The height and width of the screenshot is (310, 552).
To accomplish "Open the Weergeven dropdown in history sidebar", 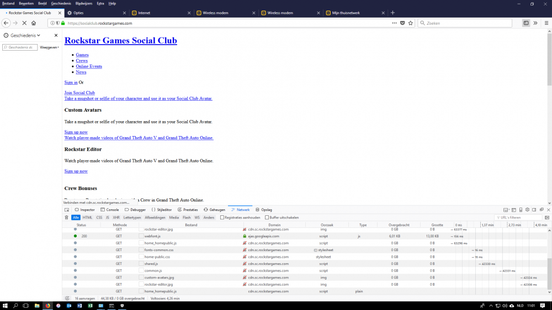I will 49,47.
